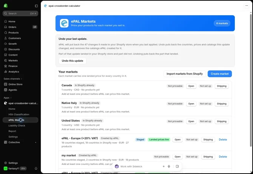The width and height of the screenshot is (253, 174).
Task: Click the Collective pin dot indicator
Action: pos(35,142)
